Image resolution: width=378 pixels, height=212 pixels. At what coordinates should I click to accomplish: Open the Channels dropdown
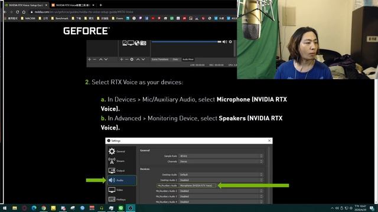[x=221, y=161]
